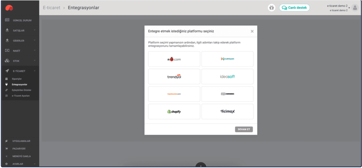Click the user avatar icon
The height and width of the screenshot is (168, 362).
355,8
